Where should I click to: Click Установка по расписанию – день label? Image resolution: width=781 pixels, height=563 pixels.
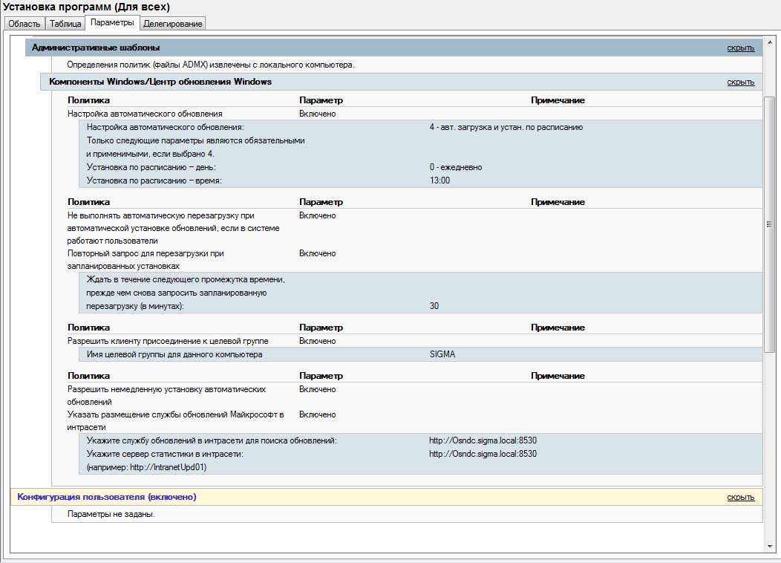[x=151, y=167]
